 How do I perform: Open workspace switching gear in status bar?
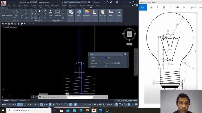pos(95,105)
